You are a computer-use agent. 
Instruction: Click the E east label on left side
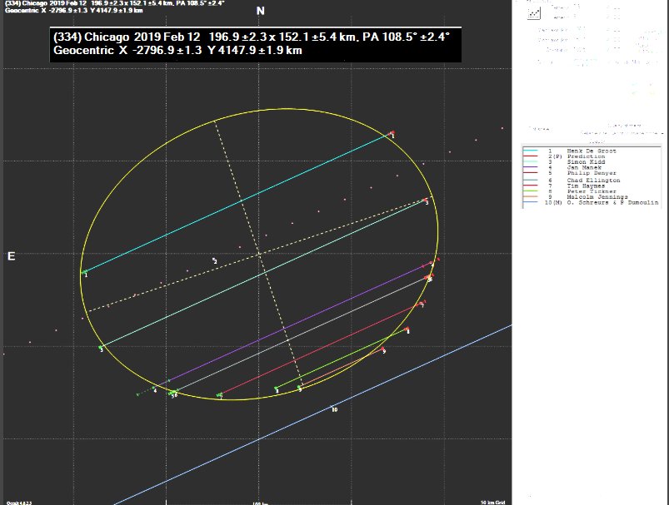pyautogui.click(x=11, y=256)
